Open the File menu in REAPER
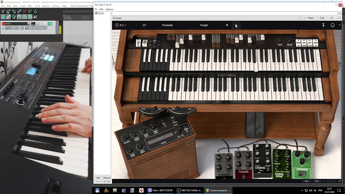This screenshot has height=194, width=345. [3, 6]
